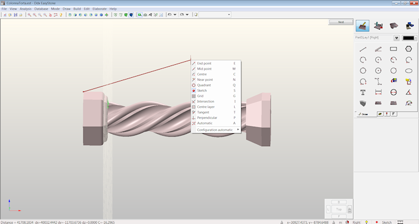Open first arc toolbar dropdown arrow
This screenshot has height=224, width=419.
pyautogui.click(x=175, y=15)
